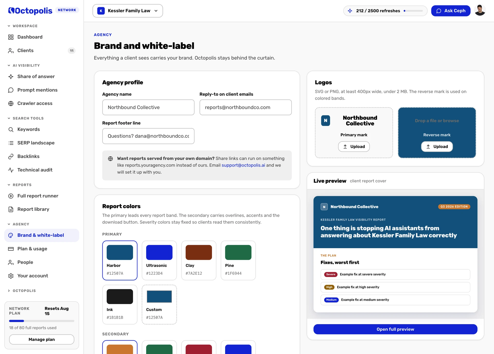Click the Kessler Family Law K badge
The image size is (494, 354).
click(101, 11)
